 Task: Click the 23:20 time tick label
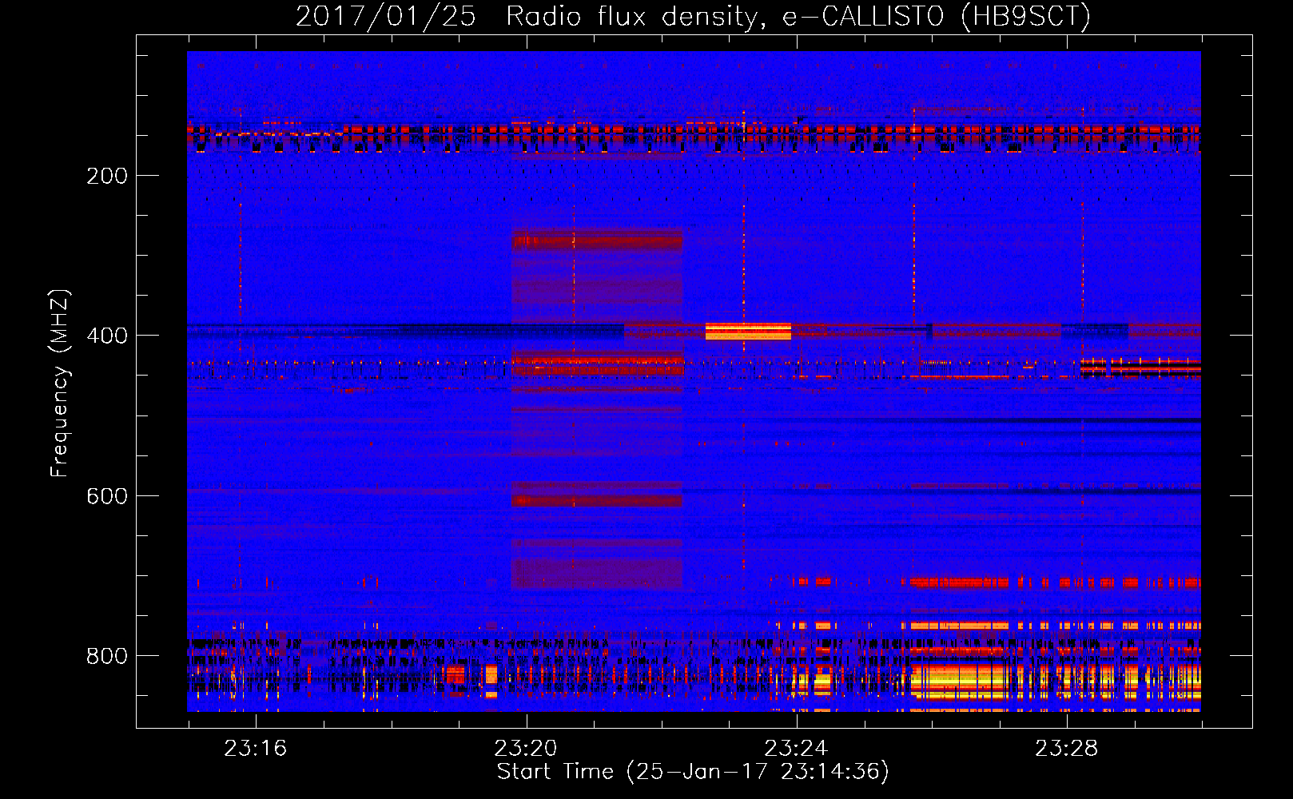526,748
